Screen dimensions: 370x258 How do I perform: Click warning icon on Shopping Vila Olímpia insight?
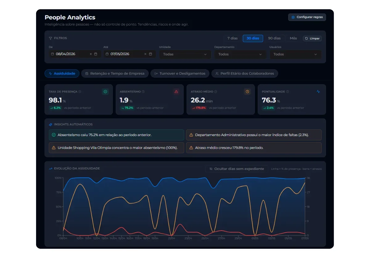point(54,147)
